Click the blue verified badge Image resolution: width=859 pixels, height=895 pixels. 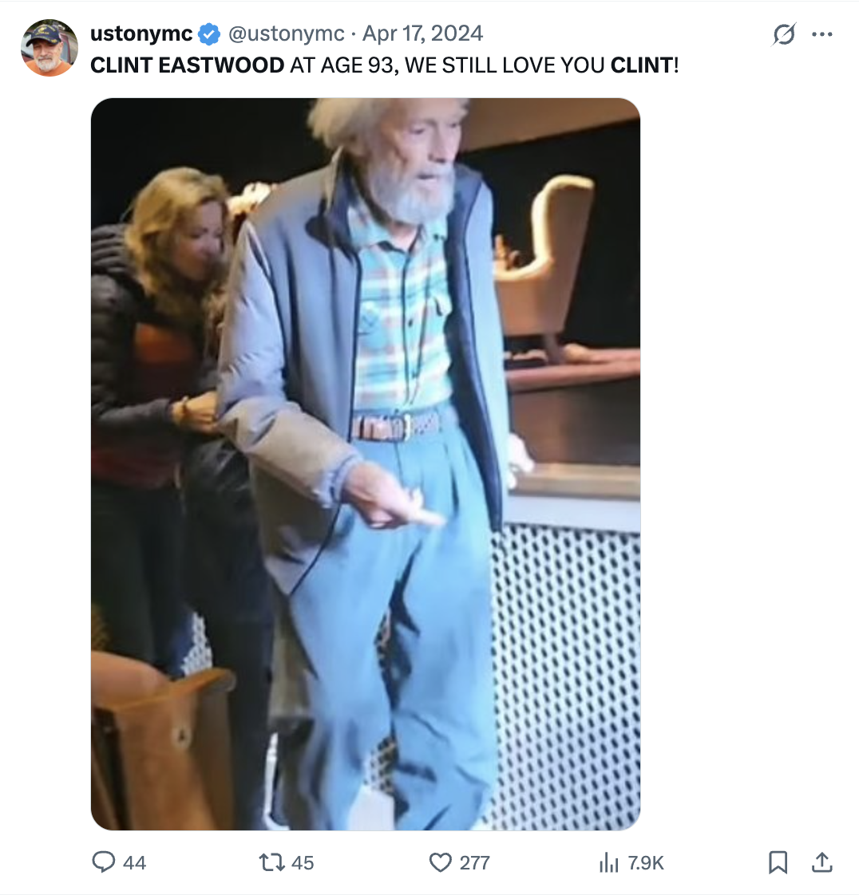tap(209, 34)
